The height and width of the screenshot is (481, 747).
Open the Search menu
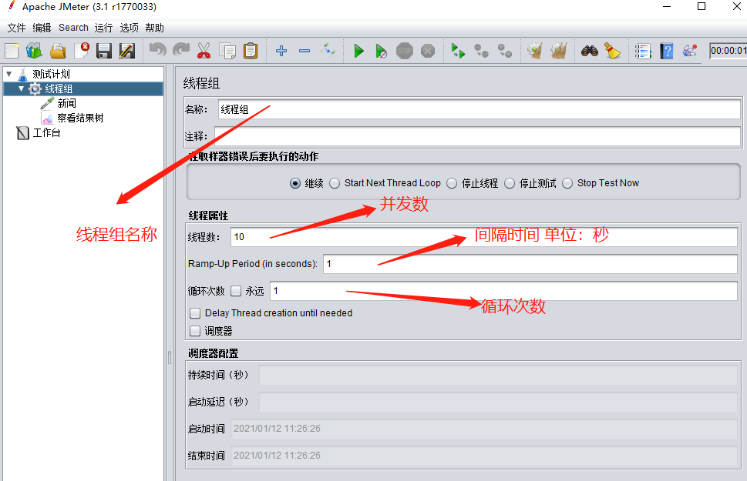73,28
